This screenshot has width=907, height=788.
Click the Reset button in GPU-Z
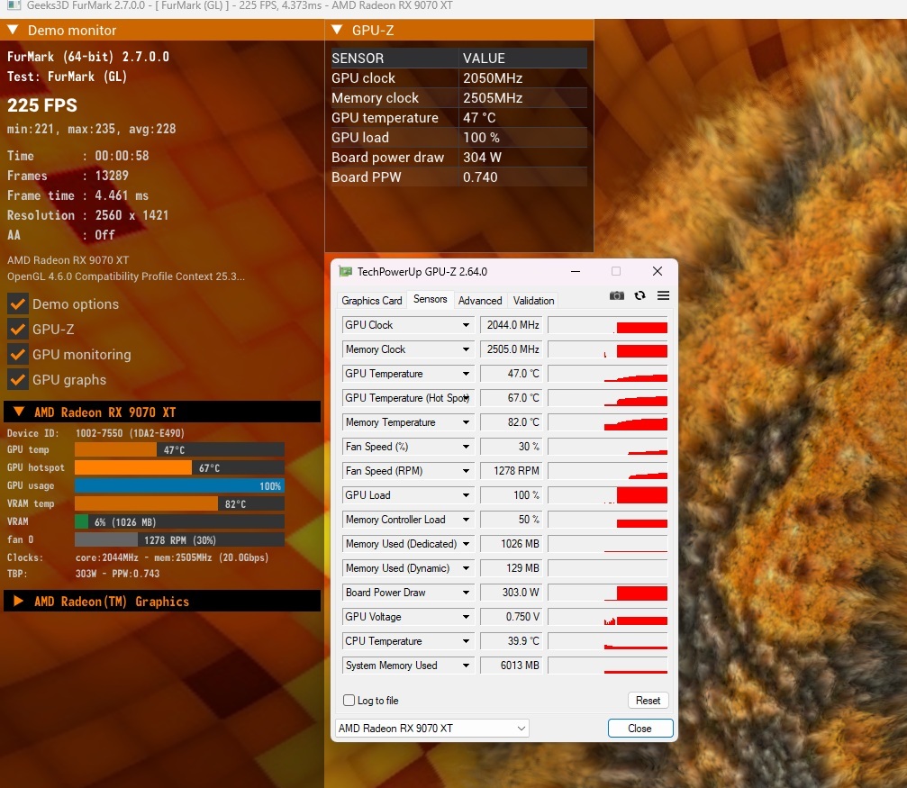[x=648, y=700]
